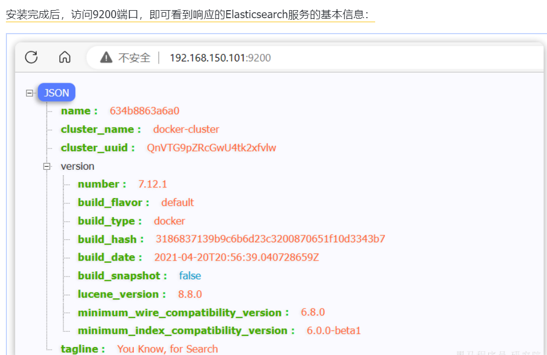
Task: Focus the address bar 192.168.150.101:9200
Action: [220, 58]
